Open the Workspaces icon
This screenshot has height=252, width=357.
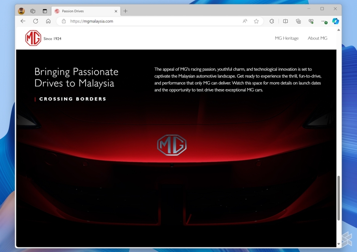pos(33,11)
